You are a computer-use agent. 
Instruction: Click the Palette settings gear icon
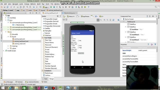(58, 16)
